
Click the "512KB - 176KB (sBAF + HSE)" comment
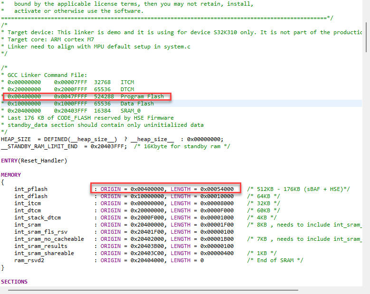[298, 189]
